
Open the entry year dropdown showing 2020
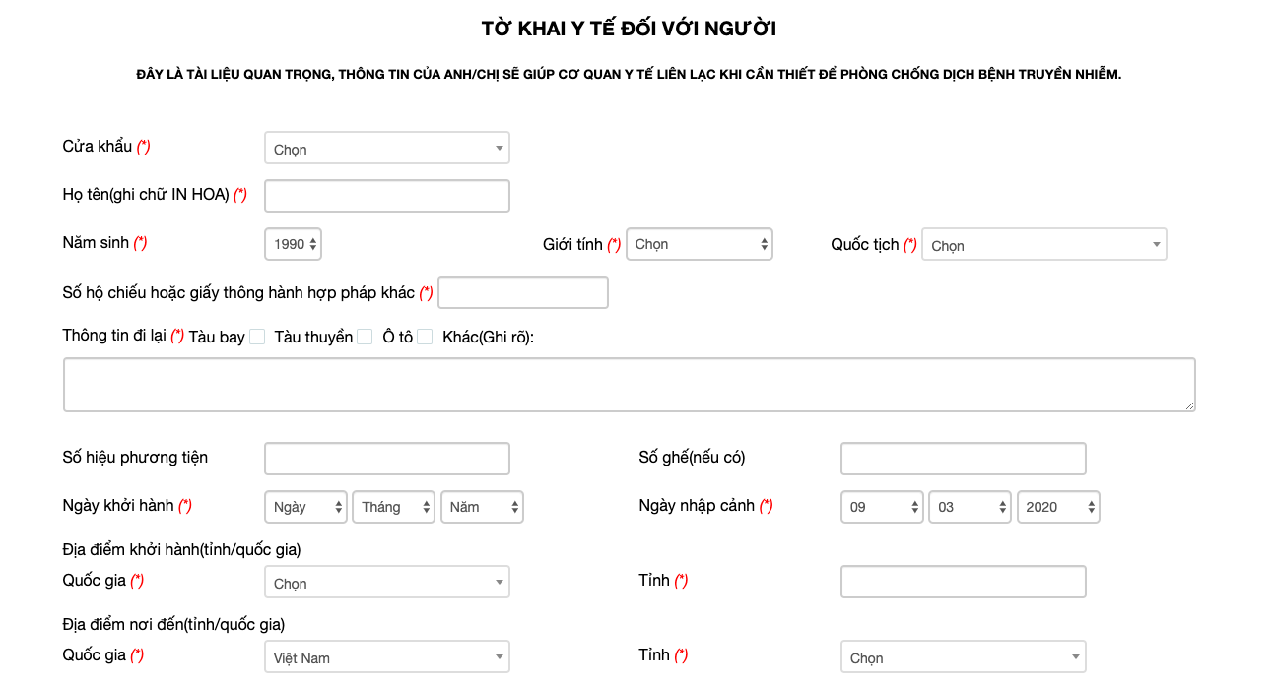[1058, 506]
